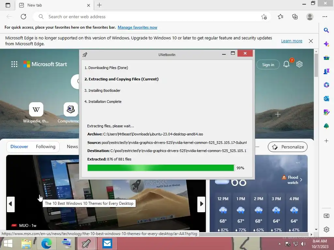Viewport: 334px width, 250px height.
Task: Open the feed tabs more options
Action: [x=257, y=147]
